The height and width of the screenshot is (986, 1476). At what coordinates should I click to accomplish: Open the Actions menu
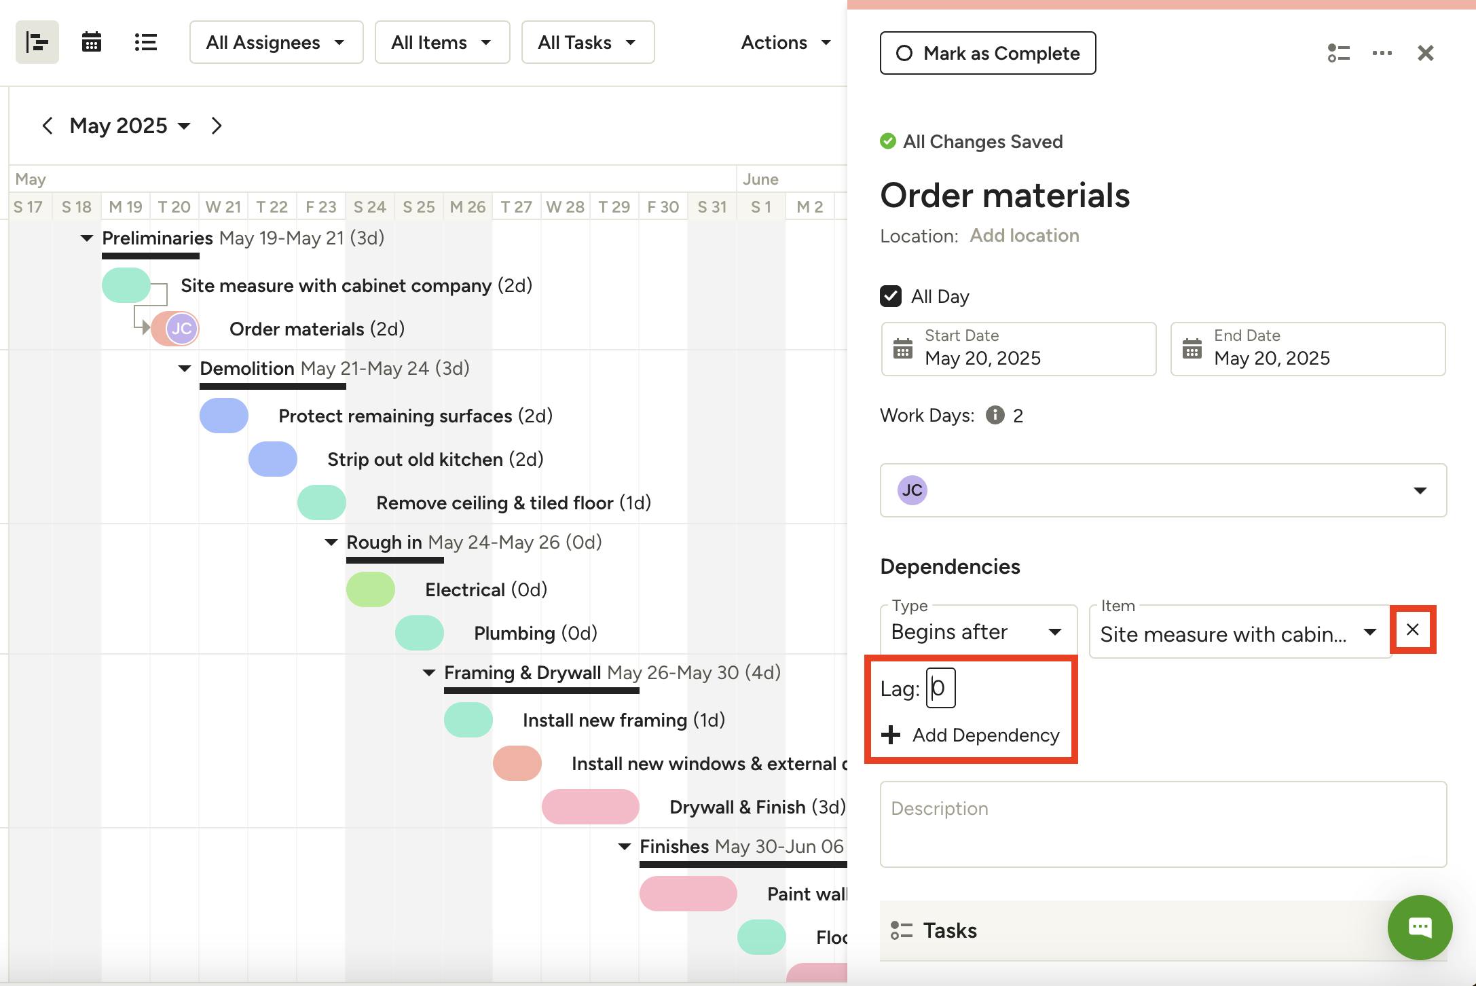[x=786, y=42]
